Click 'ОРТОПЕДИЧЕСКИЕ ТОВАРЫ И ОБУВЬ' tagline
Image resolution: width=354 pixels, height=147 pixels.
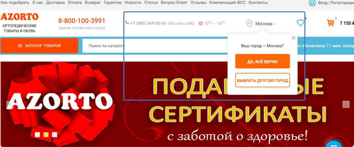coord(19,28)
